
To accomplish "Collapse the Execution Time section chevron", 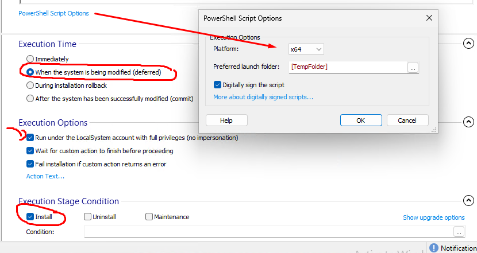I will [x=468, y=44].
